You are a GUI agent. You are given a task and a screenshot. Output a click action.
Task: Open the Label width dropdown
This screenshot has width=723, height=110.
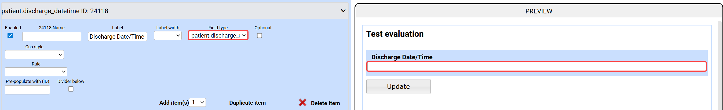[167, 36]
